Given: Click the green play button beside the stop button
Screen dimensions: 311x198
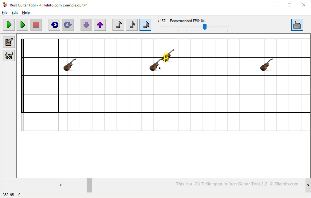Looking at the screenshot, I should 22,25.
